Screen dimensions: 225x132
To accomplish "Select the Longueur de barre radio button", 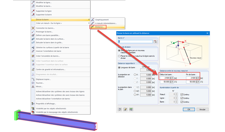I will point(119,67).
